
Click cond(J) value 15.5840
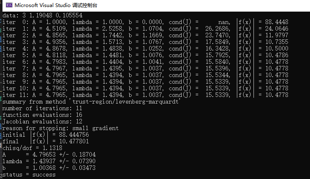(x=218, y=62)
